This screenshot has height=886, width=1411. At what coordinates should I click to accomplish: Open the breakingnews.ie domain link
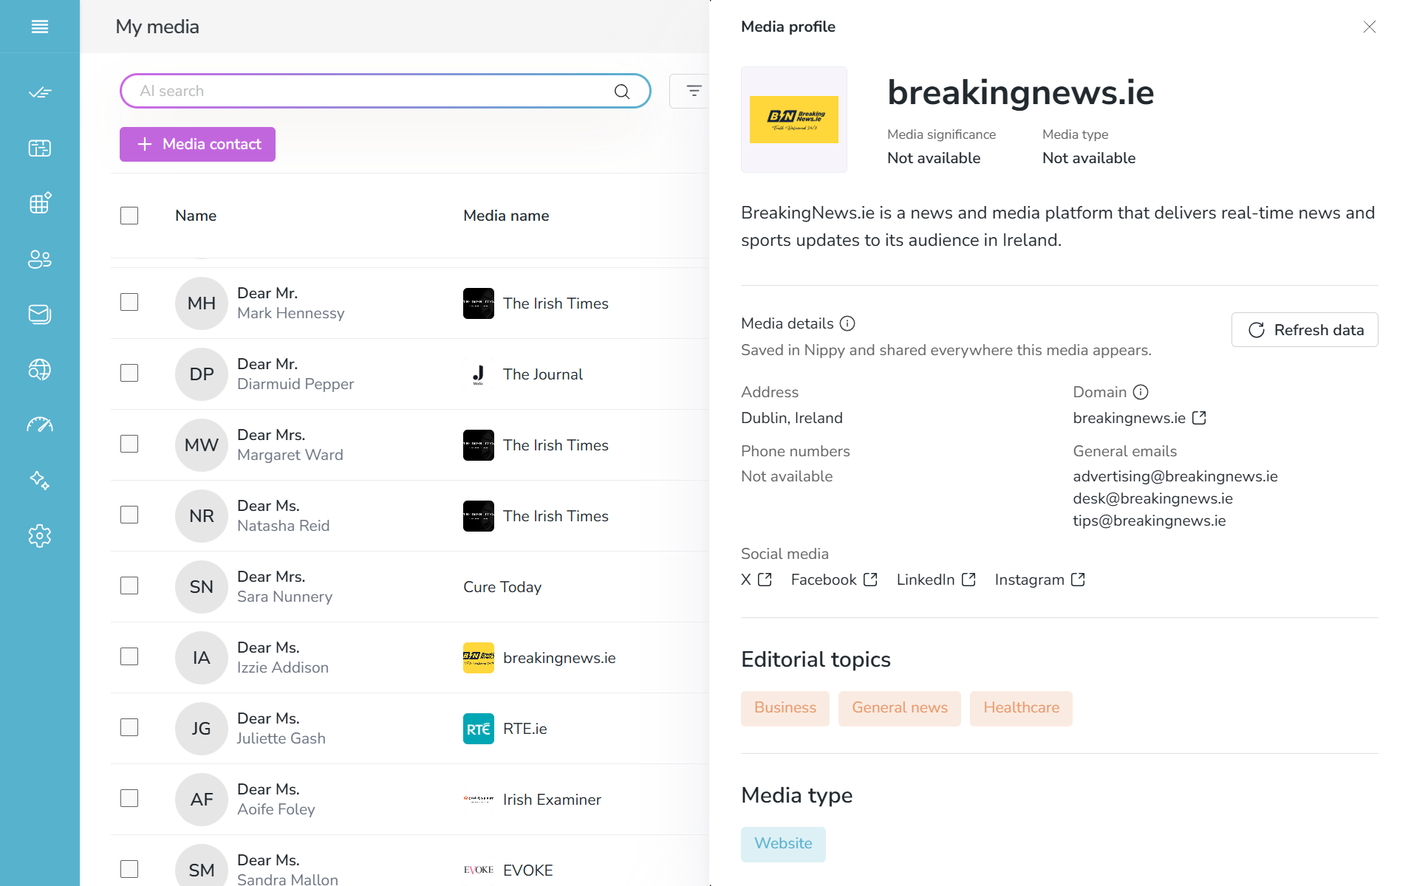pyautogui.click(x=1139, y=418)
